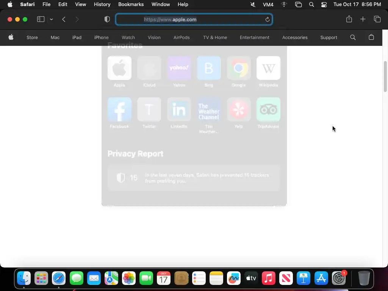Image resolution: width=388 pixels, height=291 pixels.
Task: Open the shopping bag icon
Action: point(371,38)
